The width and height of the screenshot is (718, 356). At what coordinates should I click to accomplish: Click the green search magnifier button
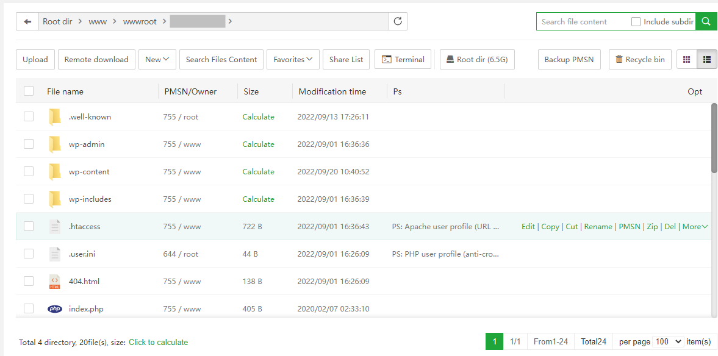pyautogui.click(x=706, y=21)
